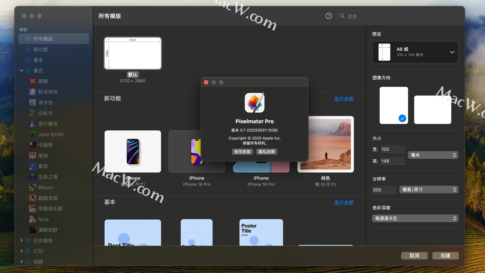Click the 基本 sidebar icon

(x=28, y=60)
